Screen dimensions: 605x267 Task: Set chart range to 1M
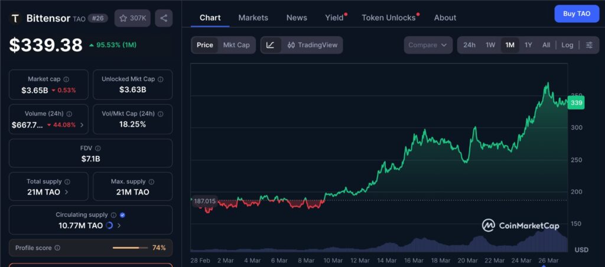coord(510,45)
